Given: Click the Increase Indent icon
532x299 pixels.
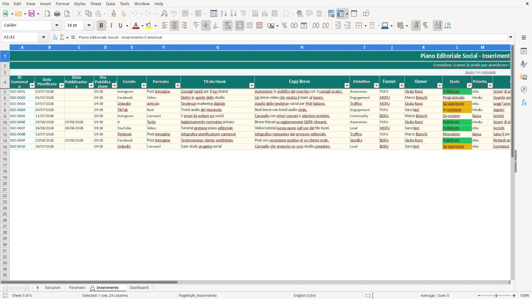Looking at the screenshot, I should tap(338, 26).
